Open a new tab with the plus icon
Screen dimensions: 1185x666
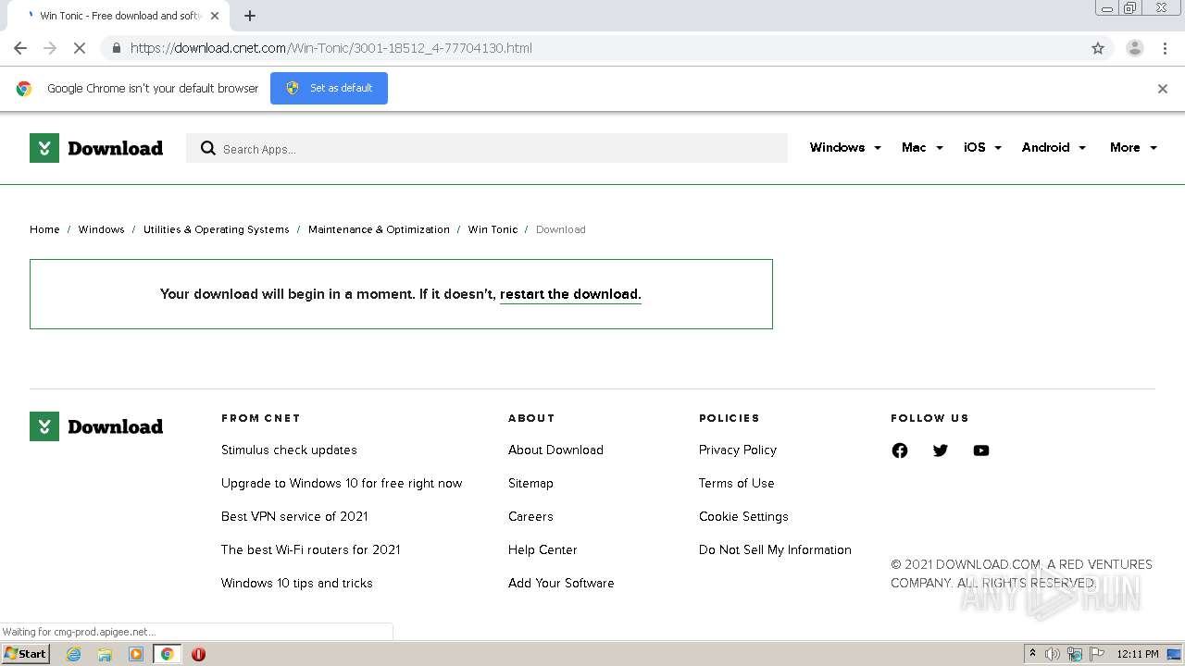(250, 16)
